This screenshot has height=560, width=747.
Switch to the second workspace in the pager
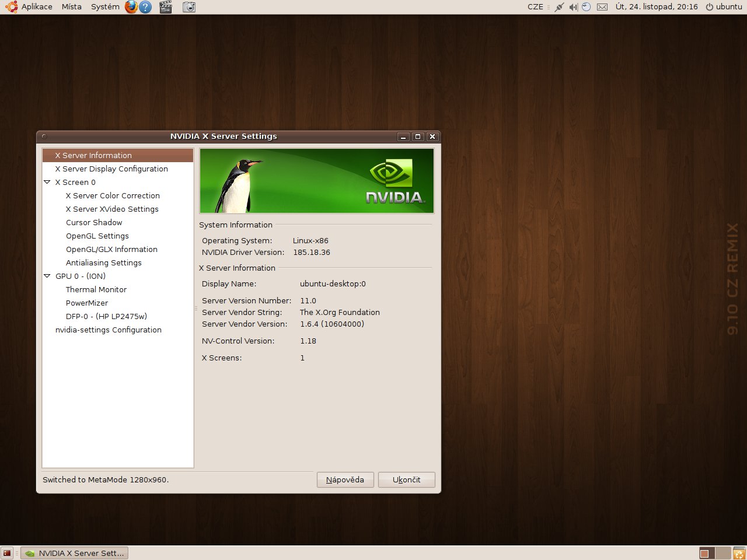coord(723,553)
